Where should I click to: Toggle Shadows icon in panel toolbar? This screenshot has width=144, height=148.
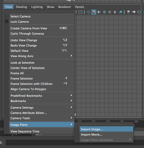coord(120,12)
